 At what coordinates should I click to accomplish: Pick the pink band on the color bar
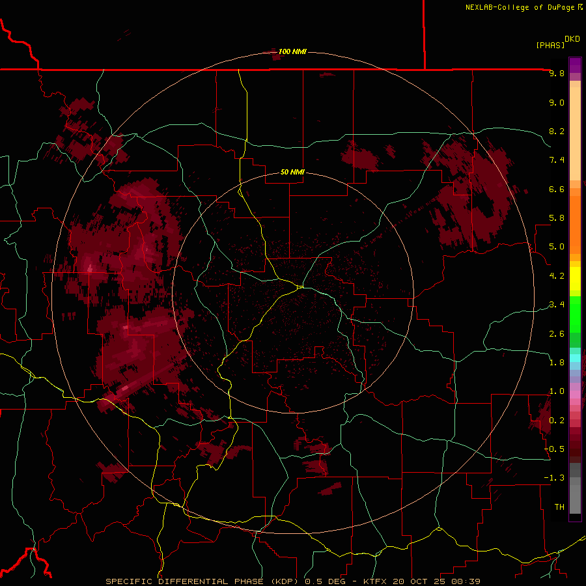tap(575, 395)
